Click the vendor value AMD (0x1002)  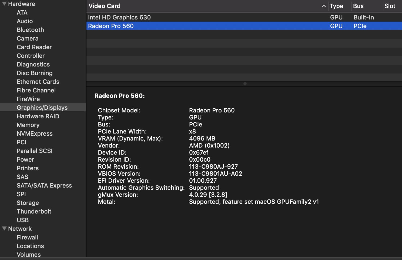tap(209, 145)
